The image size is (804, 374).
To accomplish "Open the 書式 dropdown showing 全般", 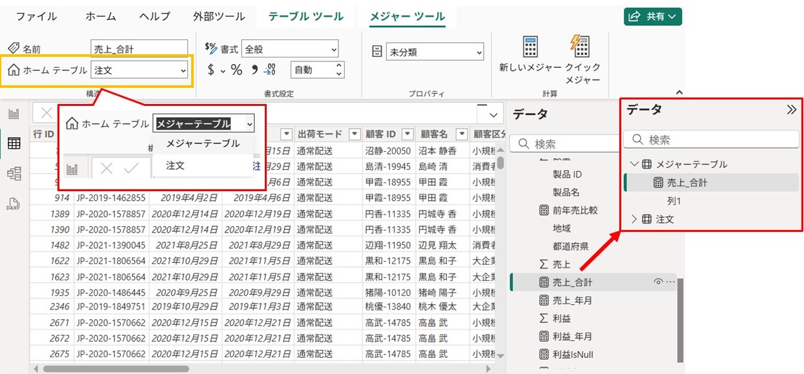I will click(290, 48).
